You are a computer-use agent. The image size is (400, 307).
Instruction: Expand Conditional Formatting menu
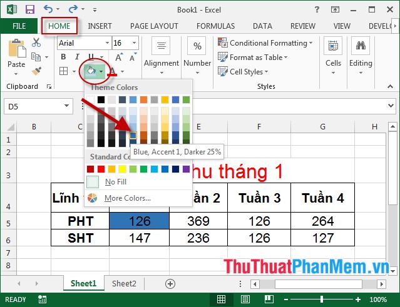point(265,43)
